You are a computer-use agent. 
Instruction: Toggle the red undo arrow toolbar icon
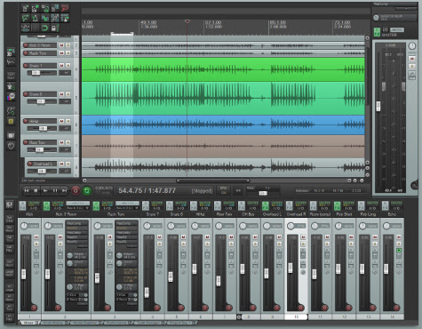65,8
